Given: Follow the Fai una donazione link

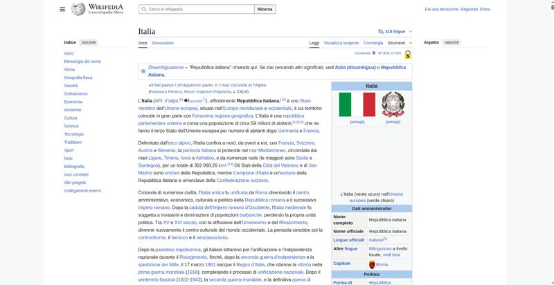Looking at the screenshot, I should coord(441,9).
